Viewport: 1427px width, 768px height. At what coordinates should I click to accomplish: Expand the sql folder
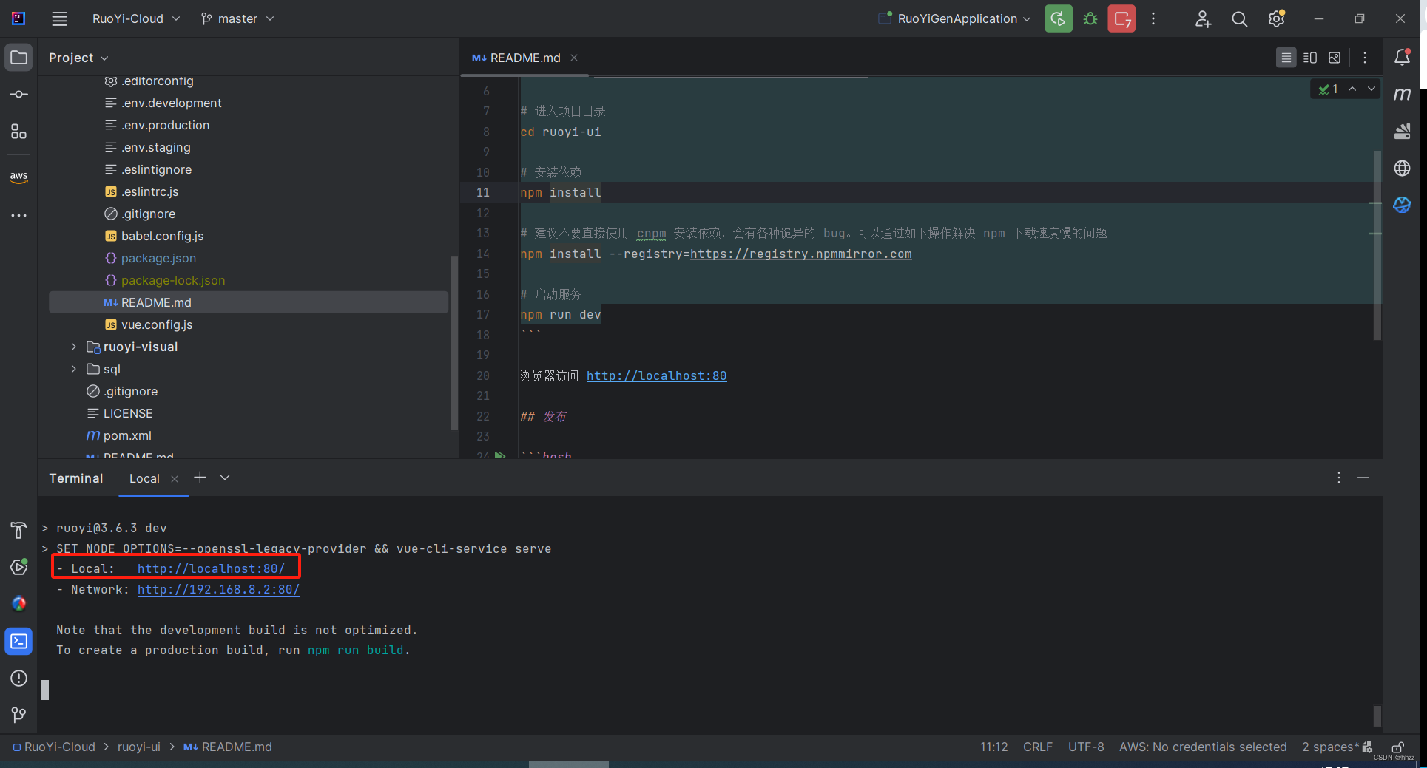(x=73, y=369)
